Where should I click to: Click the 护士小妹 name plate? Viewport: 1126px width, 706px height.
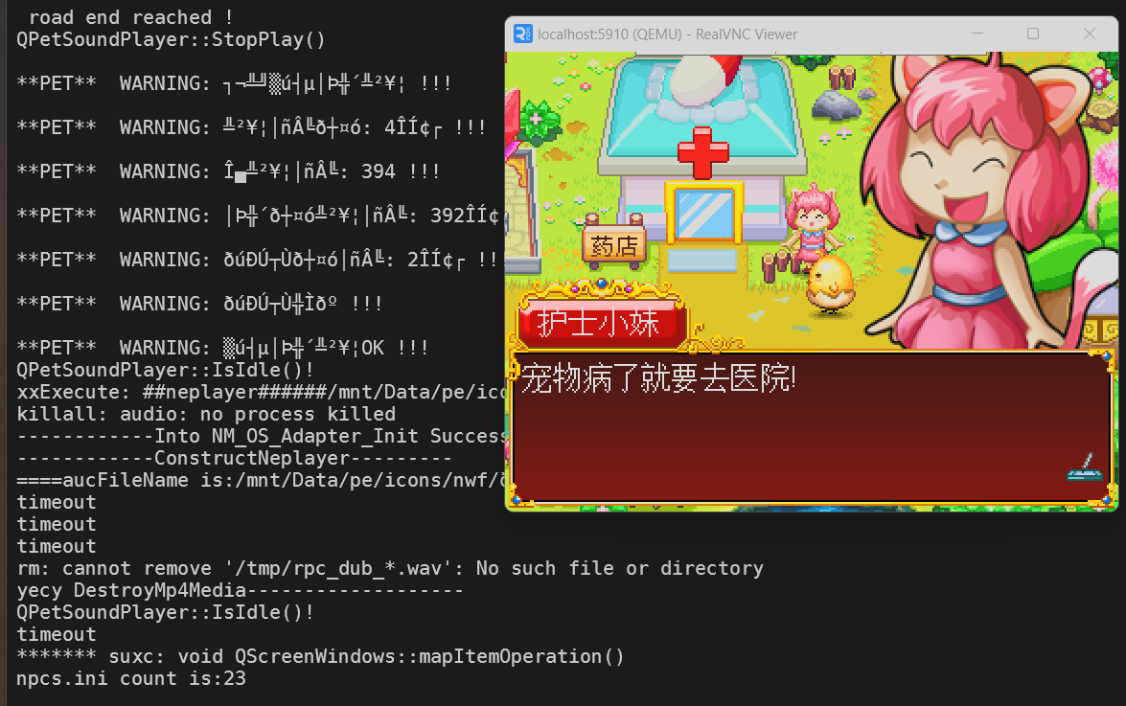600,322
